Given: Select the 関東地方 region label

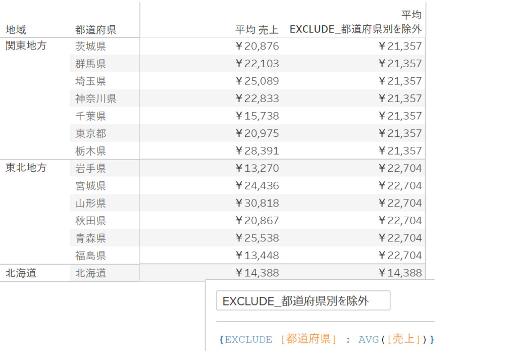Looking at the screenshot, I should coord(26,46).
